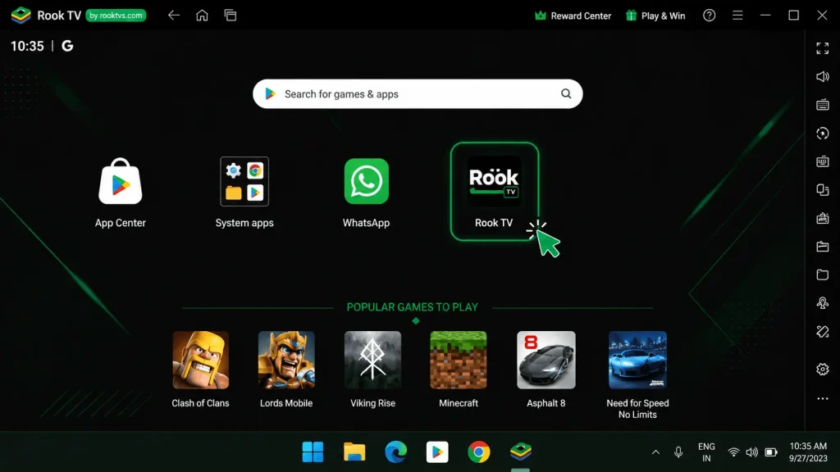The width and height of the screenshot is (840, 472).
Task: Open Lords Mobile game
Action: (286, 370)
